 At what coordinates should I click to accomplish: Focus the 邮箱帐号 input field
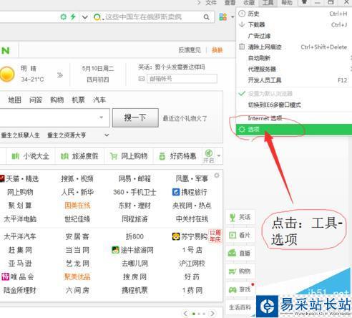pyautogui.click(x=182, y=79)
